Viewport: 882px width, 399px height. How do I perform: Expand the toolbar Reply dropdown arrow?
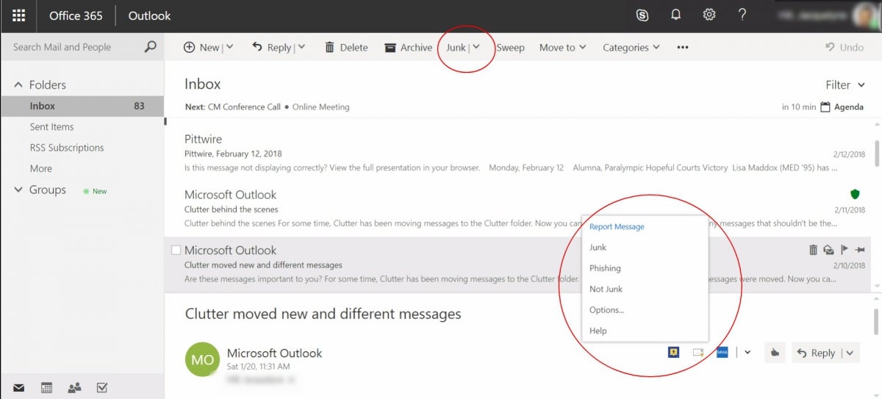click(301, 47)
